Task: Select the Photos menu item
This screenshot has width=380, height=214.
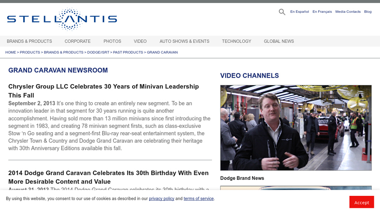Action: click(112, 41)
